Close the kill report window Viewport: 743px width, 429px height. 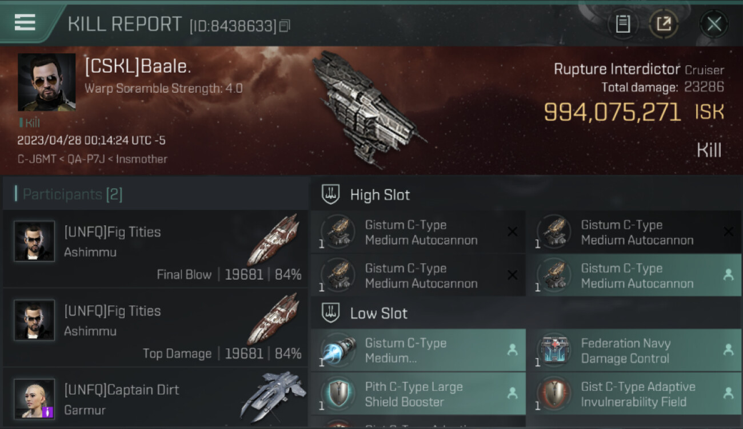[714, 24]
